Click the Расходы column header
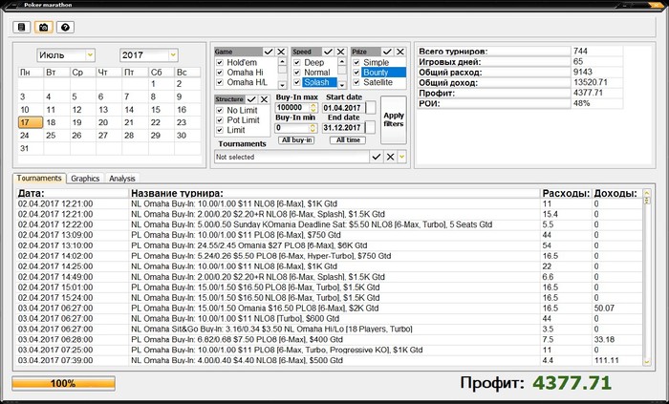The image size is (669, 404). pyautogui.click(x=567, y=194)
